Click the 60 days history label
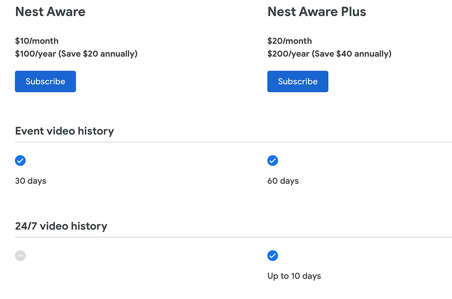This screenshot has height=299, width=452. click(x=282, y=181)
